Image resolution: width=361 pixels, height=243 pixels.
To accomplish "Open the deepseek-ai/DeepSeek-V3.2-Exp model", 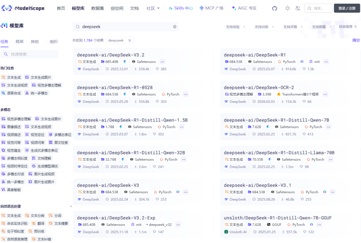I will tap(116, 218).
